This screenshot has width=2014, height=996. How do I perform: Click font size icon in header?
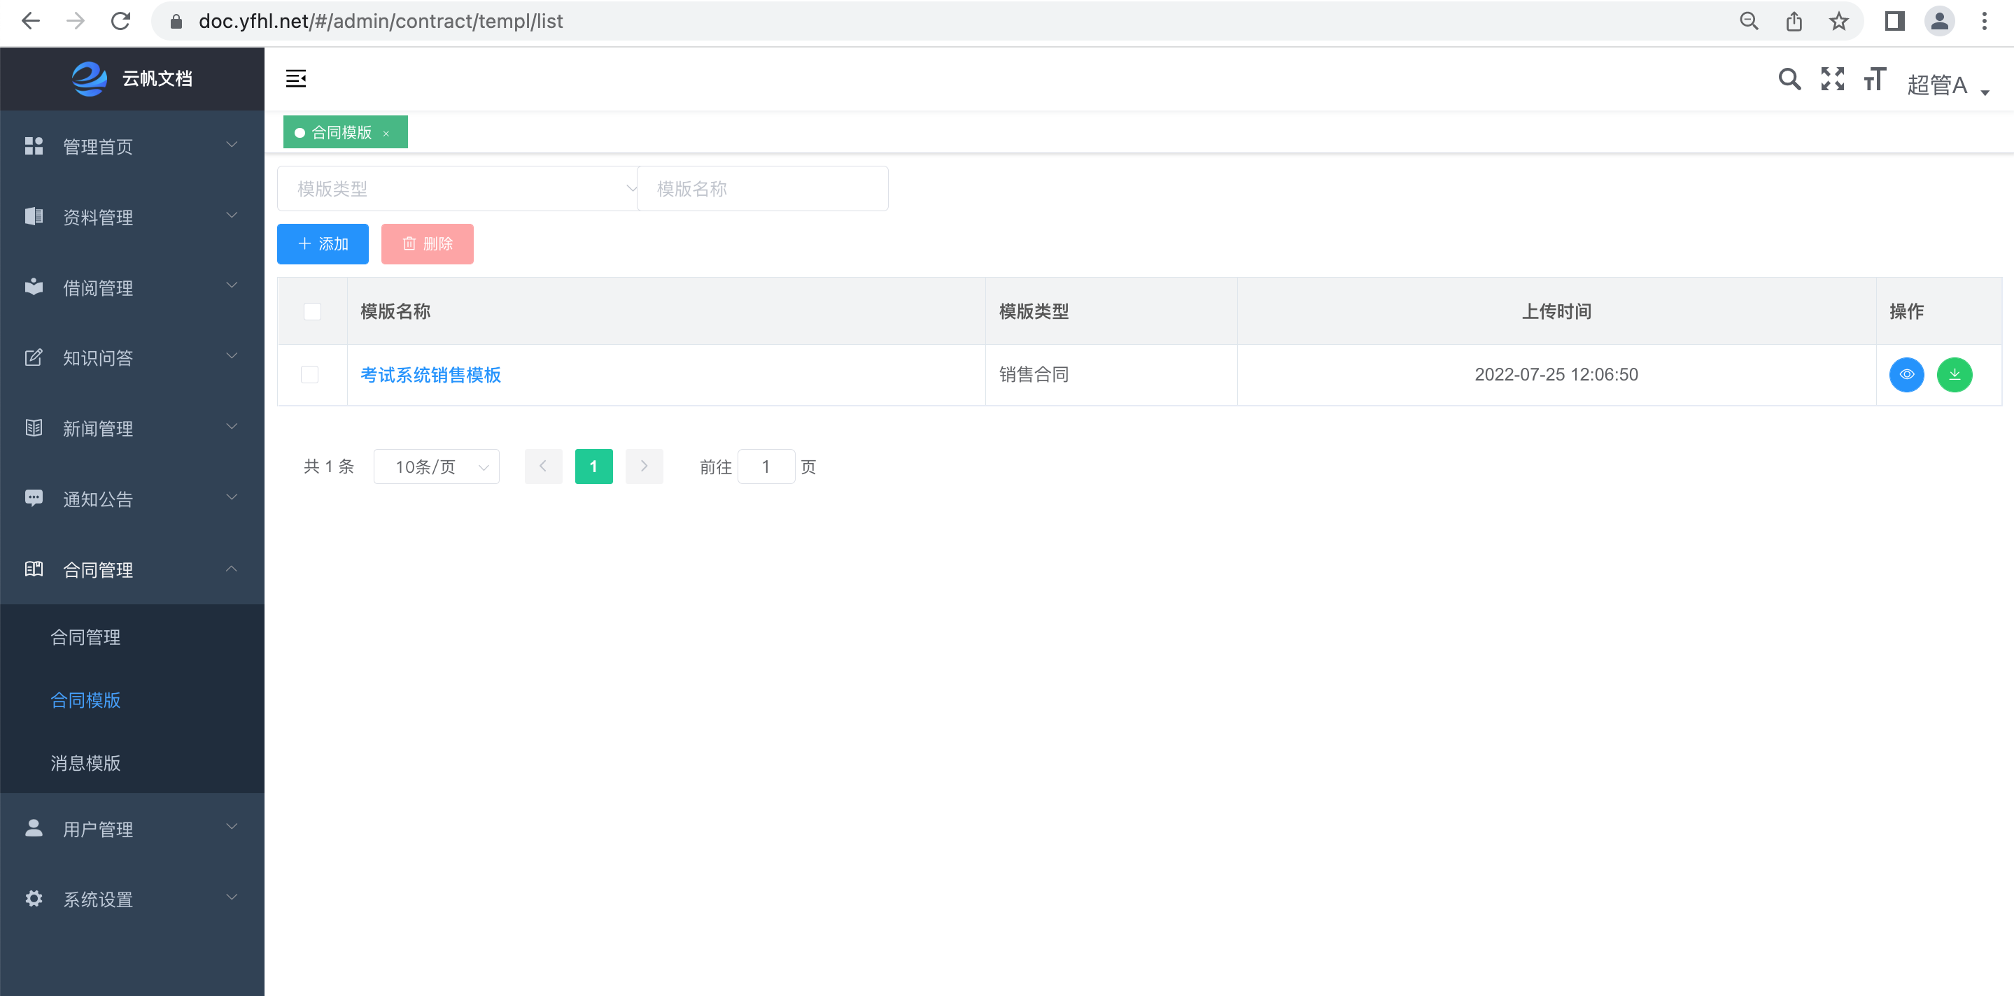pos(1875,79)
